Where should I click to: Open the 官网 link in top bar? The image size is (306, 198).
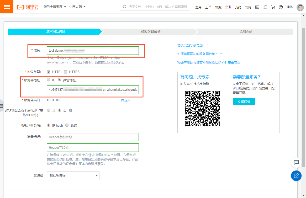248,7
